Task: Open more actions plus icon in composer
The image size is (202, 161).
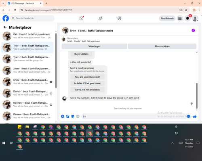Action: click(63, 116)
